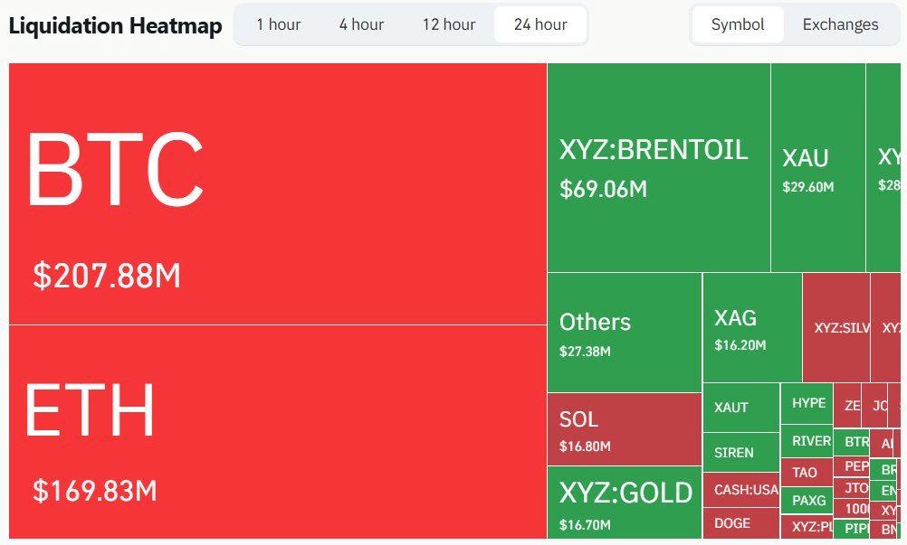Click the HYPE tile
Image resolution: width=907 pixels, height=545 pixels.
click(x=807, y=404)
